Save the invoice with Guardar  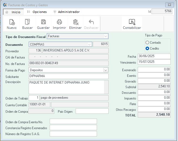[43, 22]
